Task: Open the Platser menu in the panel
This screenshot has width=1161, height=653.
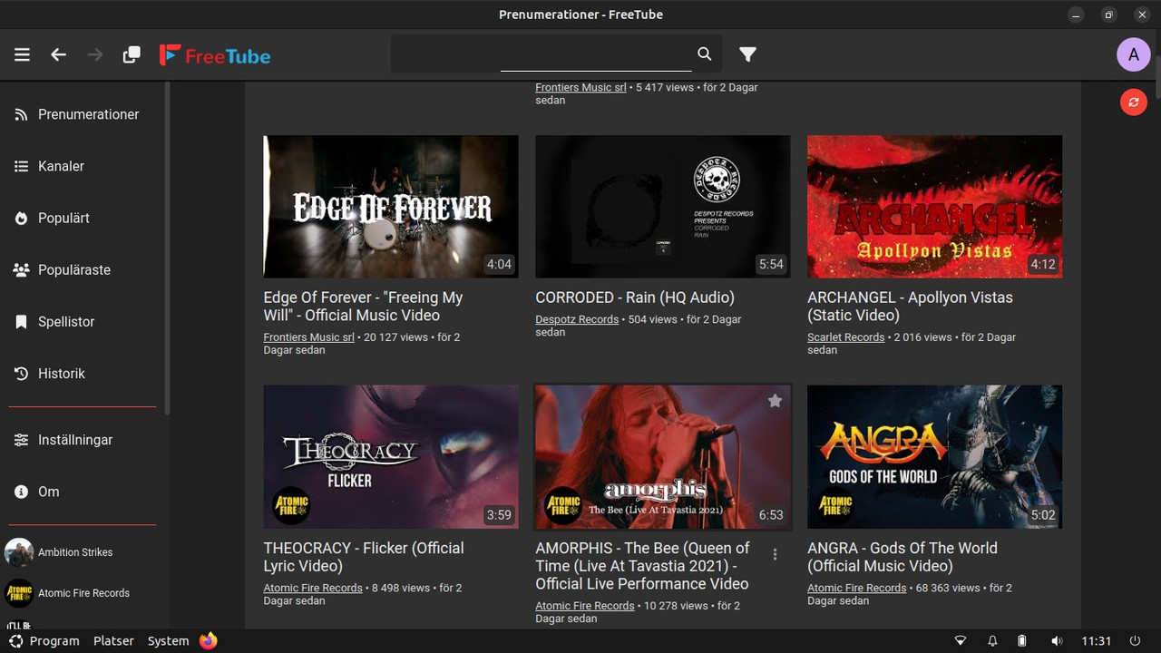Action: pyautogui.click(x=113, y=640)
